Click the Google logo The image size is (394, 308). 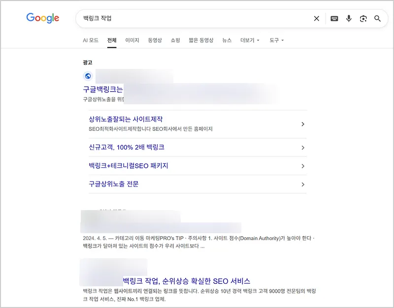[x=43, y=18]
